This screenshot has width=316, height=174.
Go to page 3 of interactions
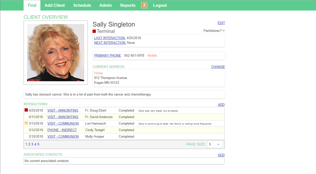pyautogui.click(x=32, y=144)
